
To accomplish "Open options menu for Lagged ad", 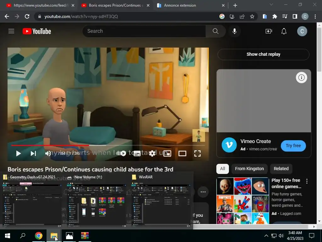I will [307, 181].
